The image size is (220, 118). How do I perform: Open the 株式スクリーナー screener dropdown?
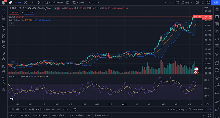click(20, 115)
